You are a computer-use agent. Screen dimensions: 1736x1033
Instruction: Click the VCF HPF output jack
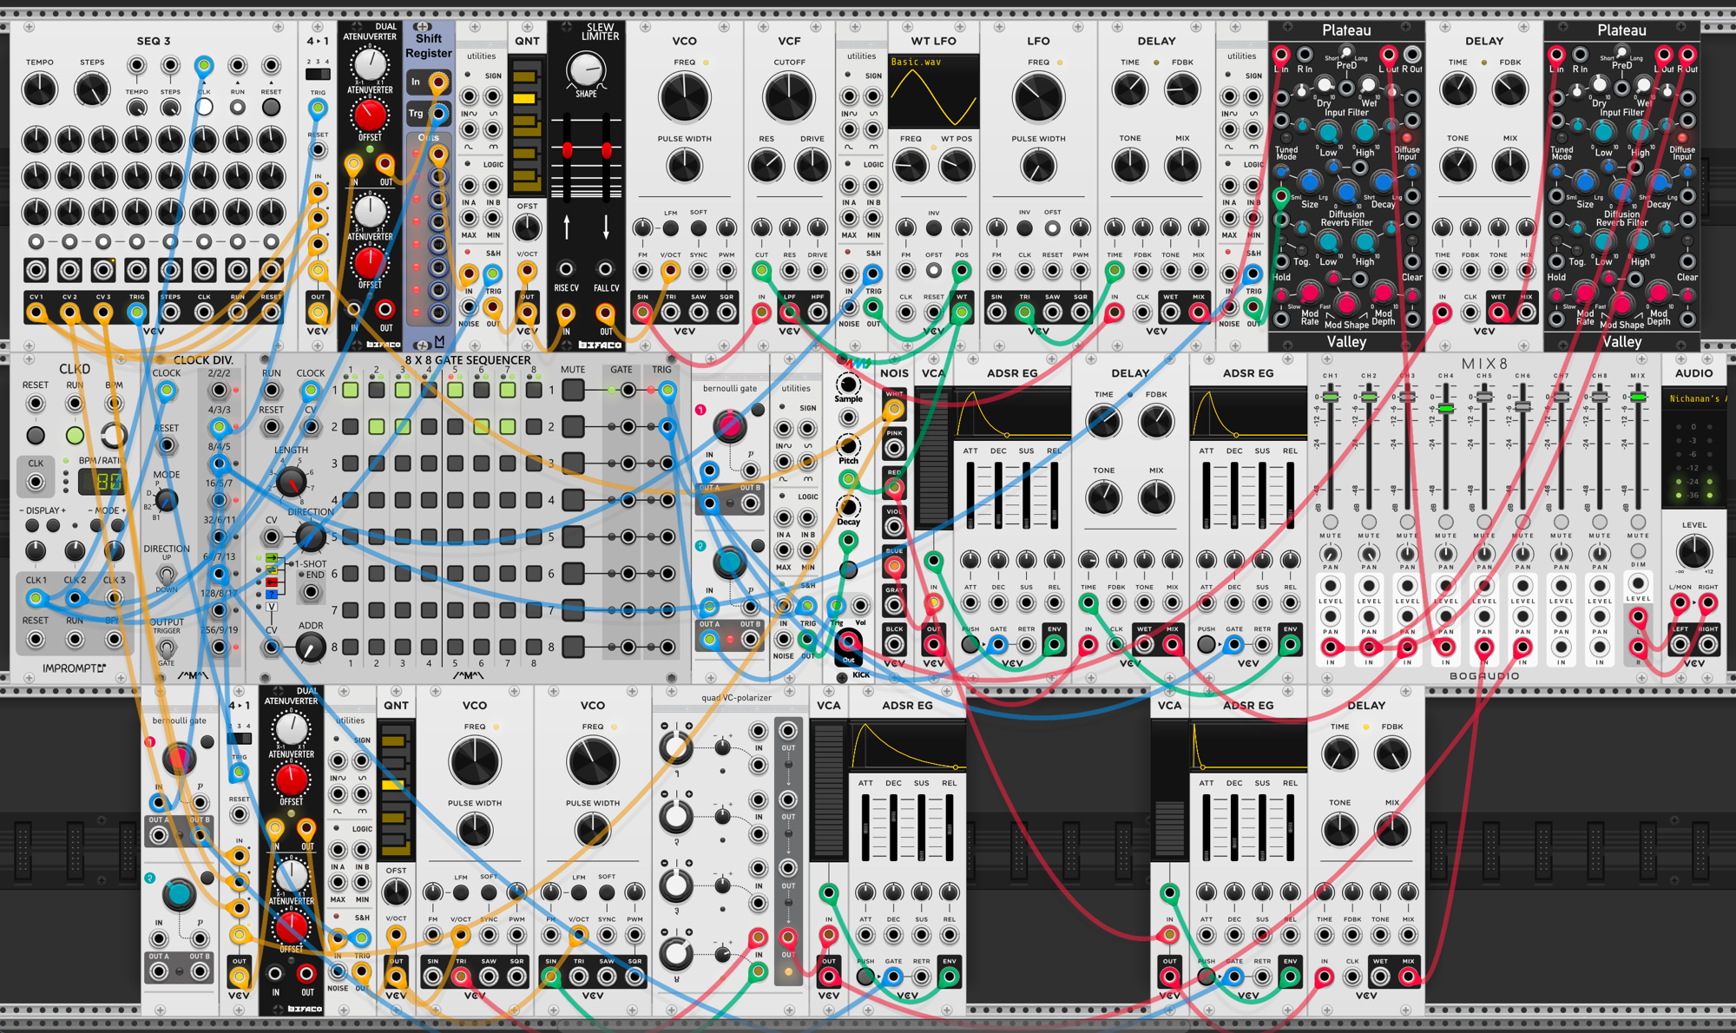pos(817,312)
